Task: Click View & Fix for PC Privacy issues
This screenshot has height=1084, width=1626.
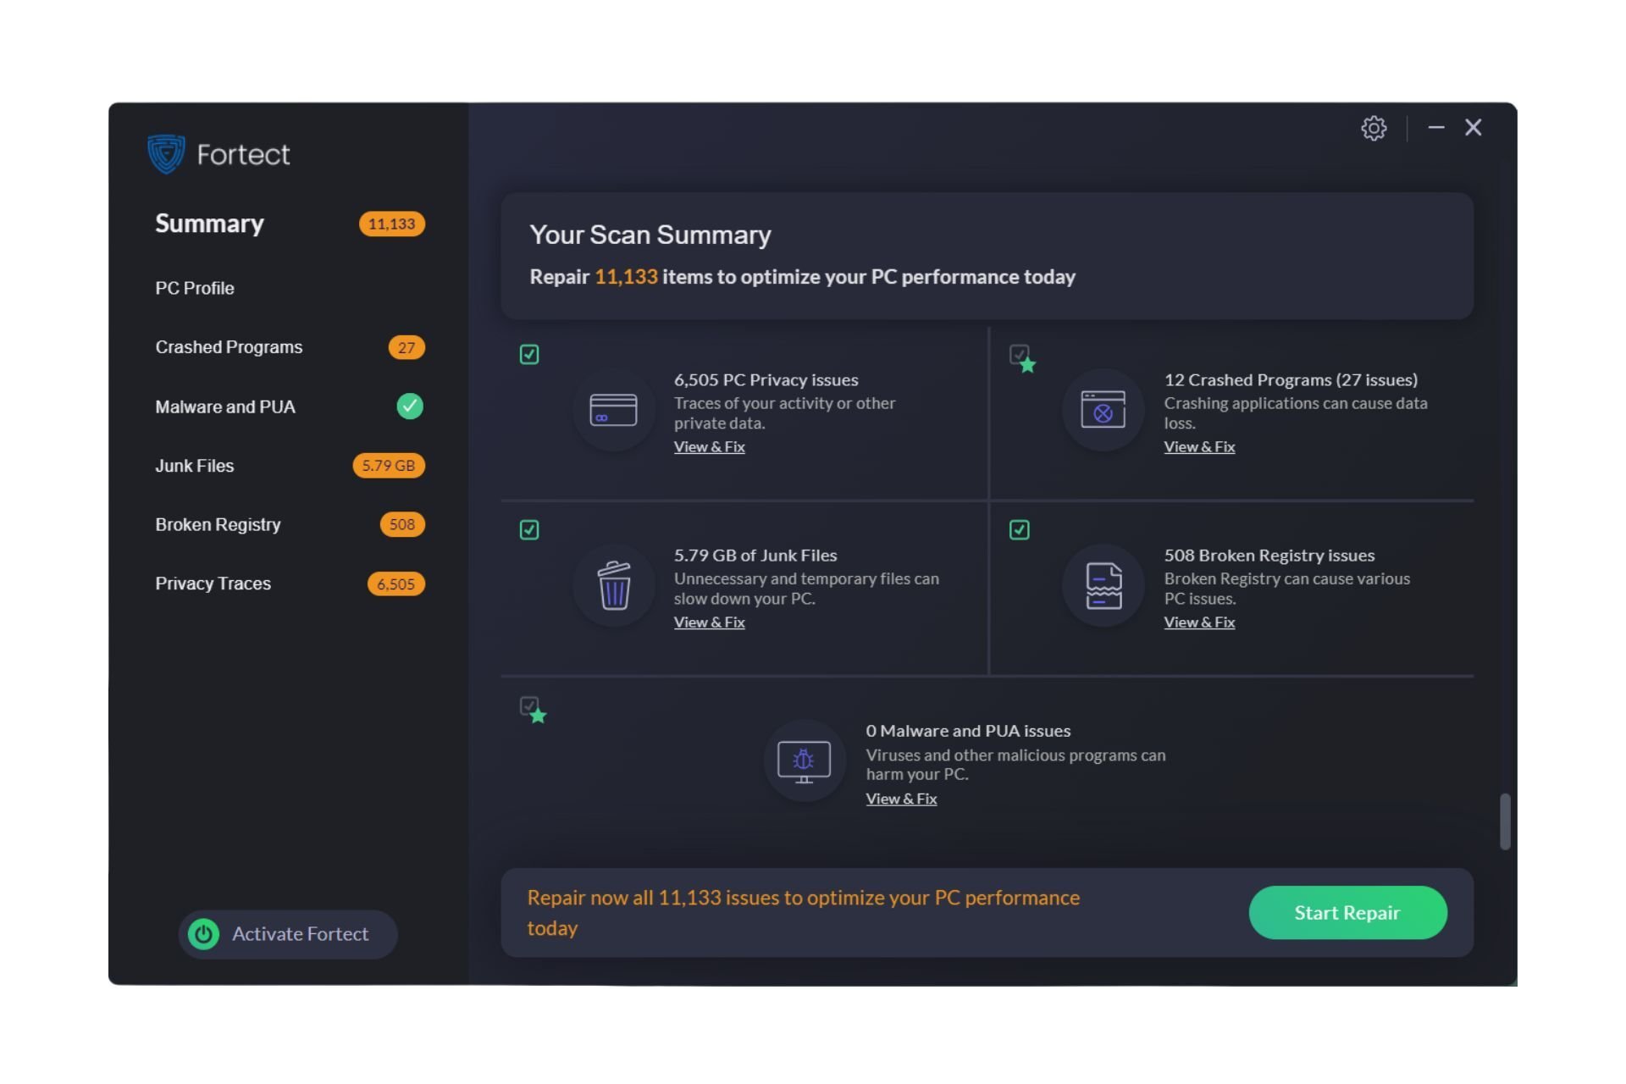Action: coord(709,445)
